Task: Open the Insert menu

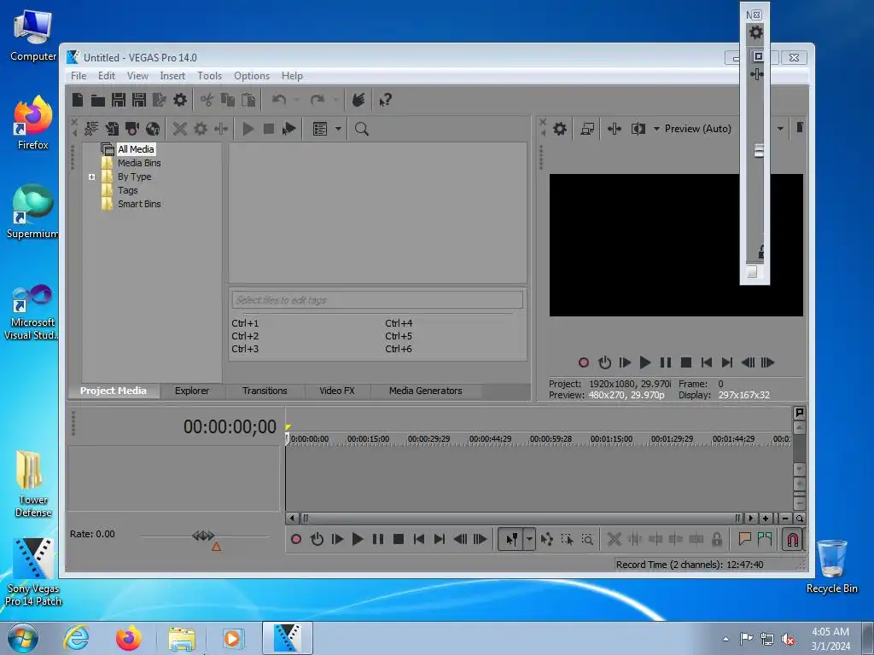Action: [x=172, y=76]
